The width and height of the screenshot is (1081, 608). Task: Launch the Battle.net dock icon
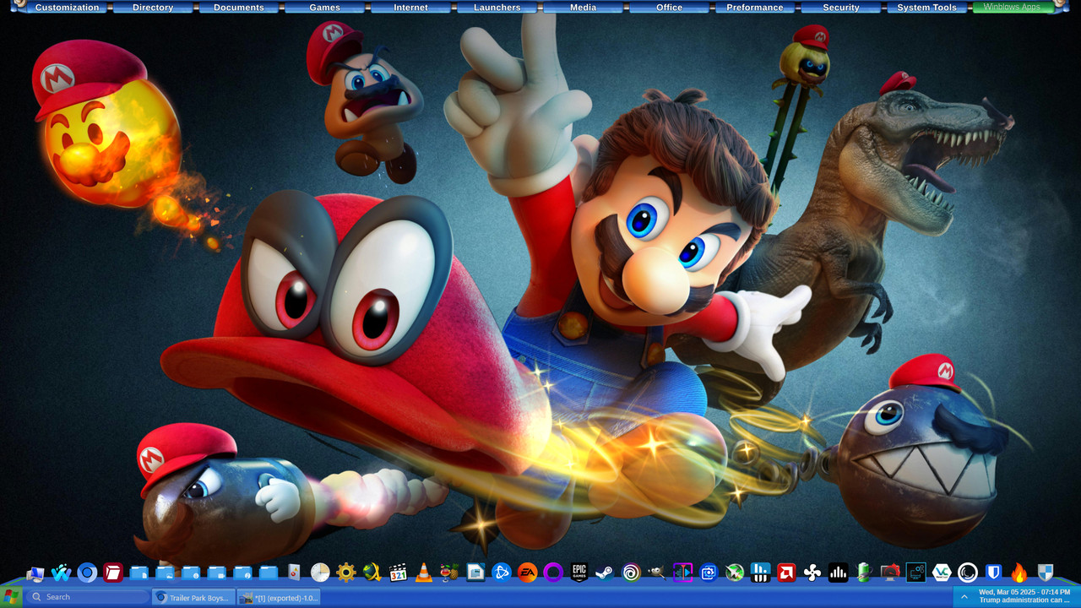coord(502,573)
